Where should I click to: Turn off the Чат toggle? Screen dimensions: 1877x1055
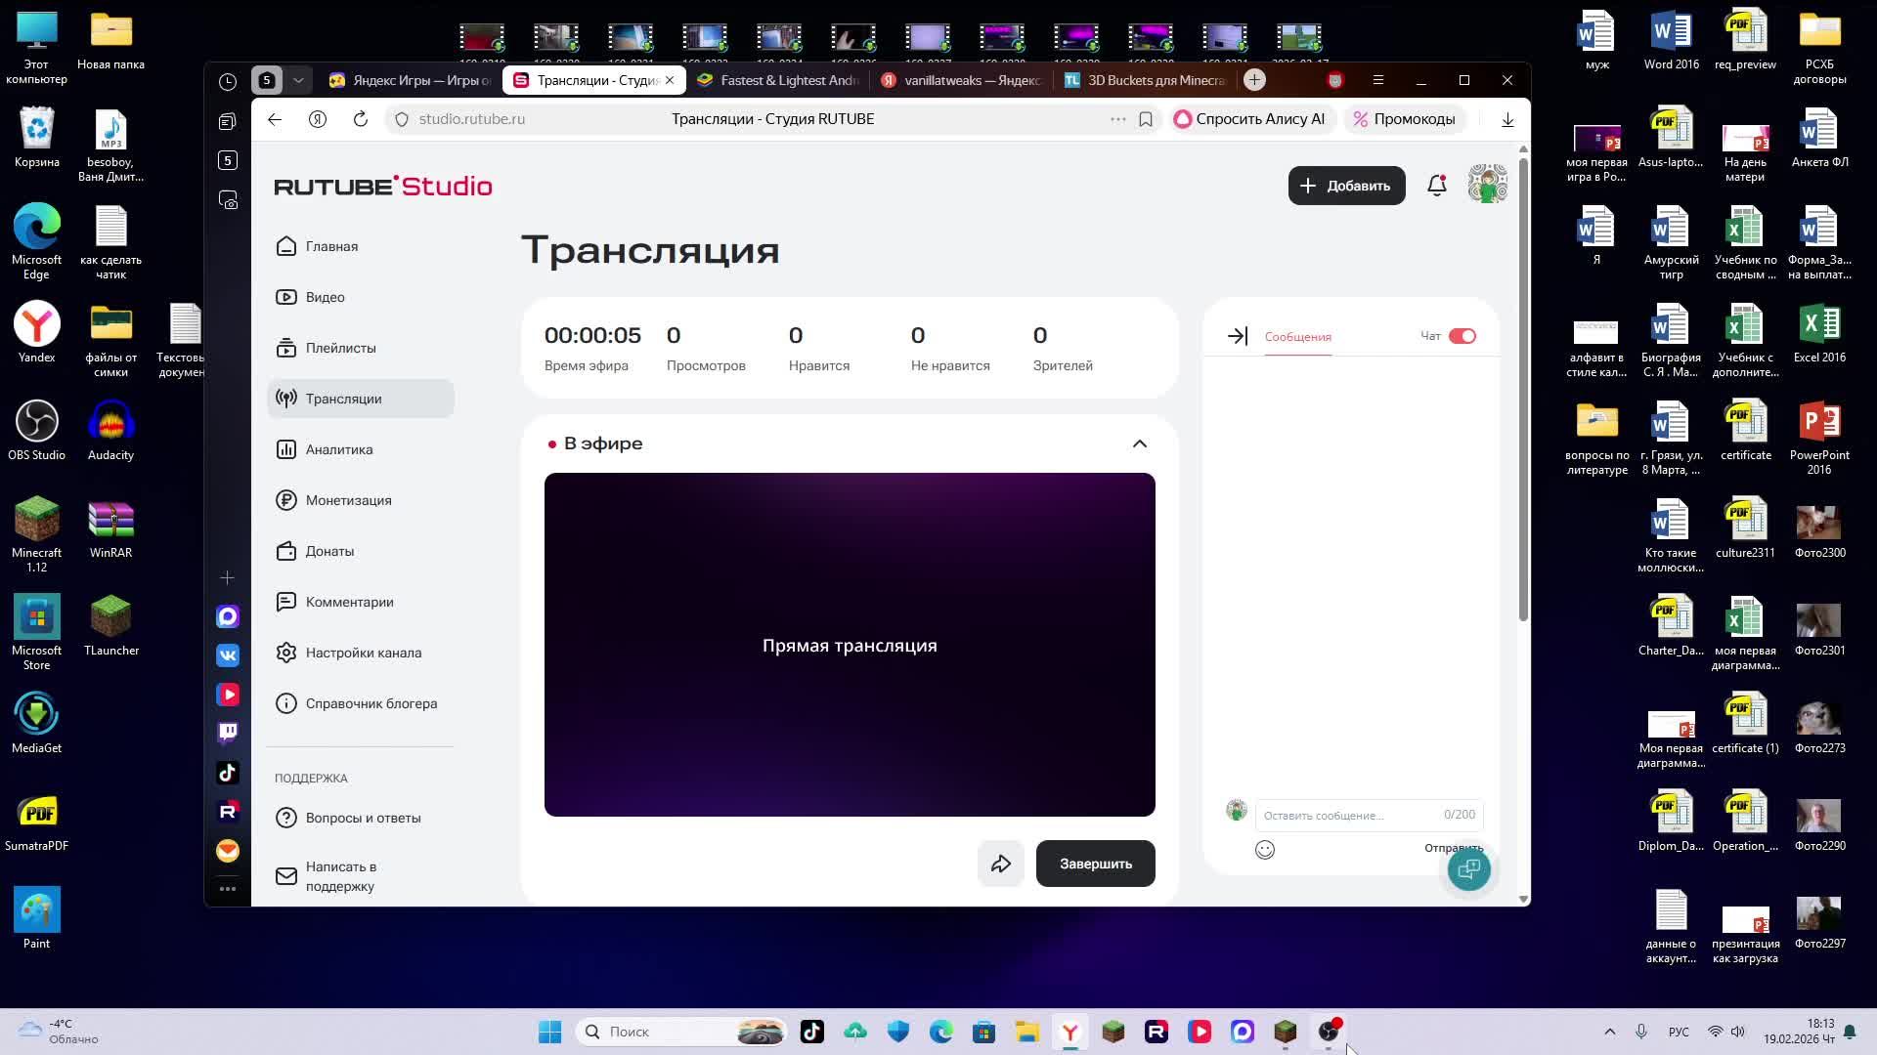coord(1462,335)
